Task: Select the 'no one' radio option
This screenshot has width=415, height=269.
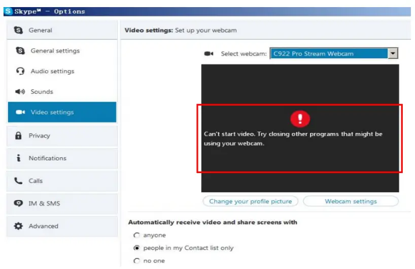Action: point(136,261)
